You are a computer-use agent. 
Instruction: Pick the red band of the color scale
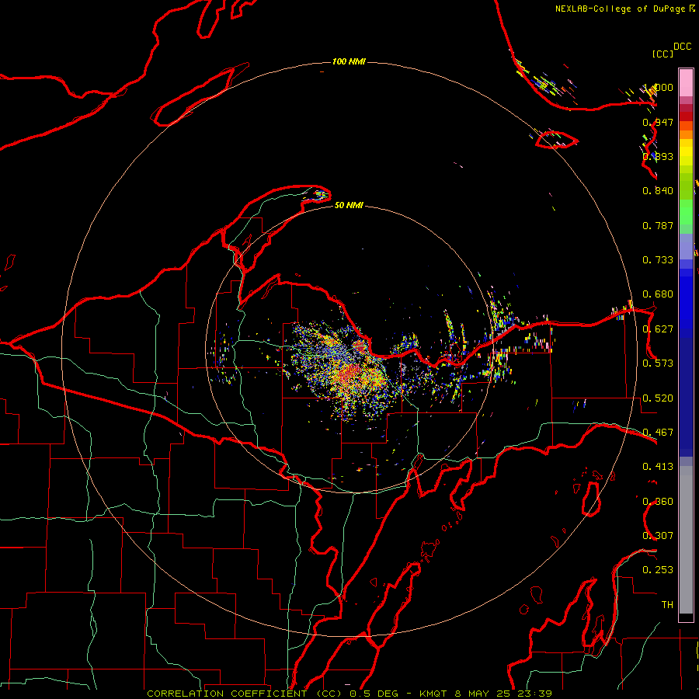tap(686, 116)
